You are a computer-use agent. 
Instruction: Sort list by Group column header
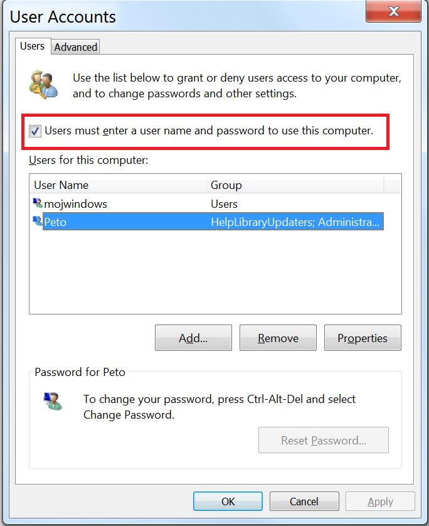[x=295, y=185]
